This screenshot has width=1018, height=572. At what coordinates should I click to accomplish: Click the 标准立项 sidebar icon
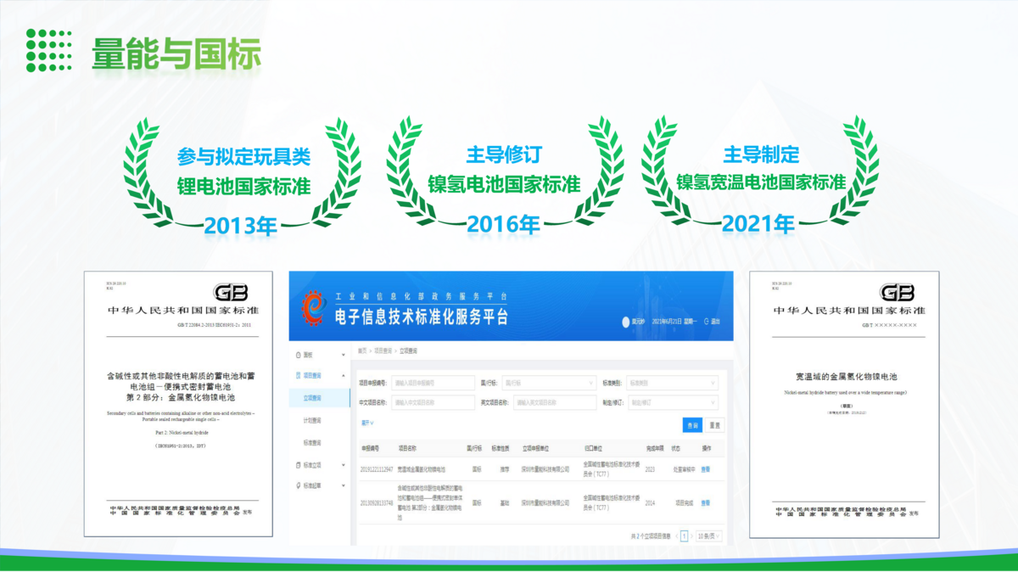[x=297, y=465]
